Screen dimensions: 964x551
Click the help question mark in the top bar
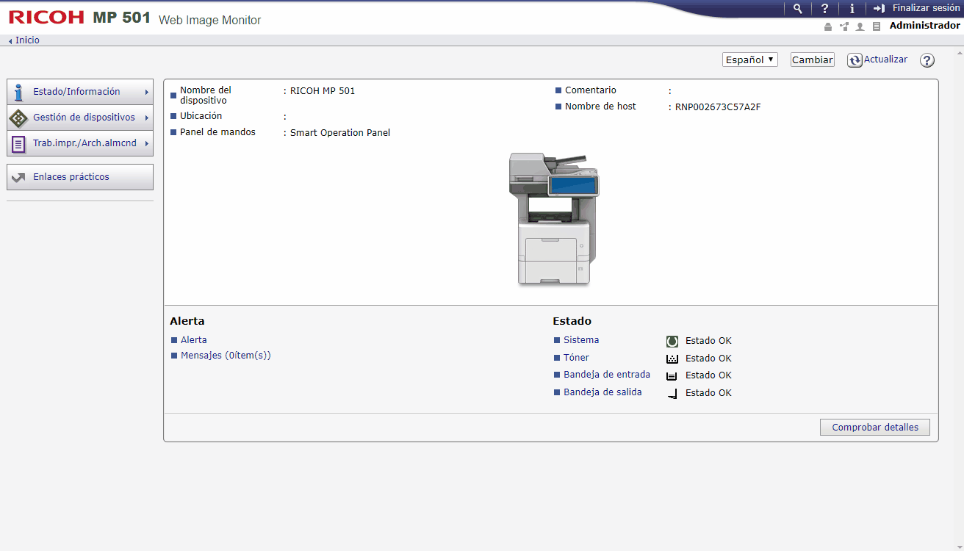824,8
